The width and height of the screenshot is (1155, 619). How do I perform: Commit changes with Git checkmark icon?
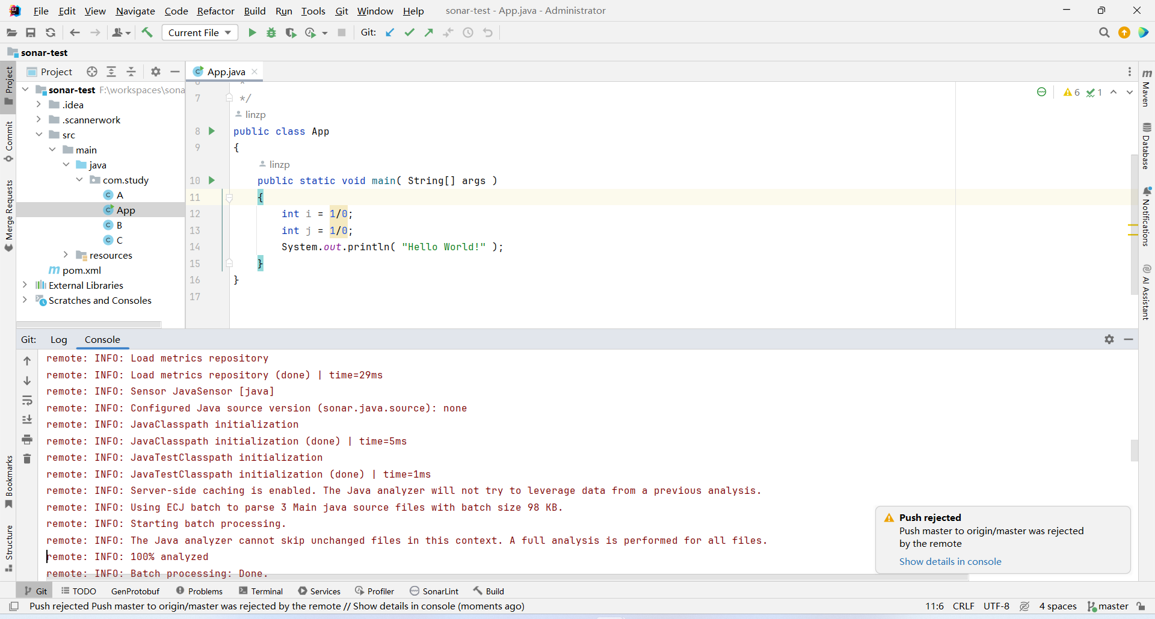410,32
